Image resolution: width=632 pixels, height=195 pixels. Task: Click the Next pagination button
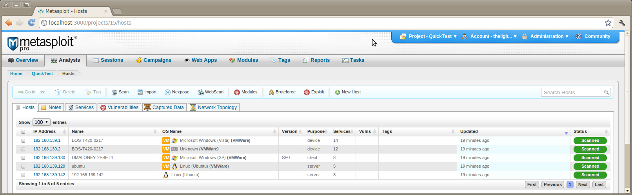coord(583,184)
